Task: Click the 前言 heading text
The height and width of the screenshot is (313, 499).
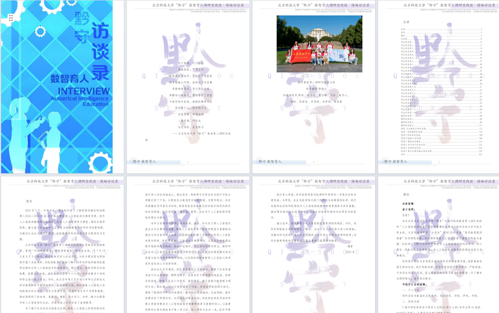Action: click(29, 201)
